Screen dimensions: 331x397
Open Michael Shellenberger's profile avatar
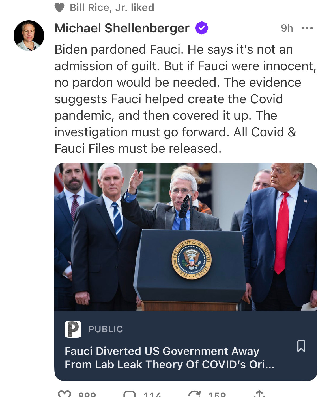[x=29, y=36]
